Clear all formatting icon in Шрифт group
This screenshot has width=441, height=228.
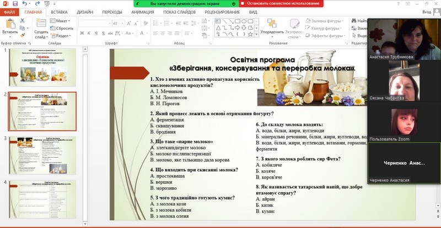[146, 24]
